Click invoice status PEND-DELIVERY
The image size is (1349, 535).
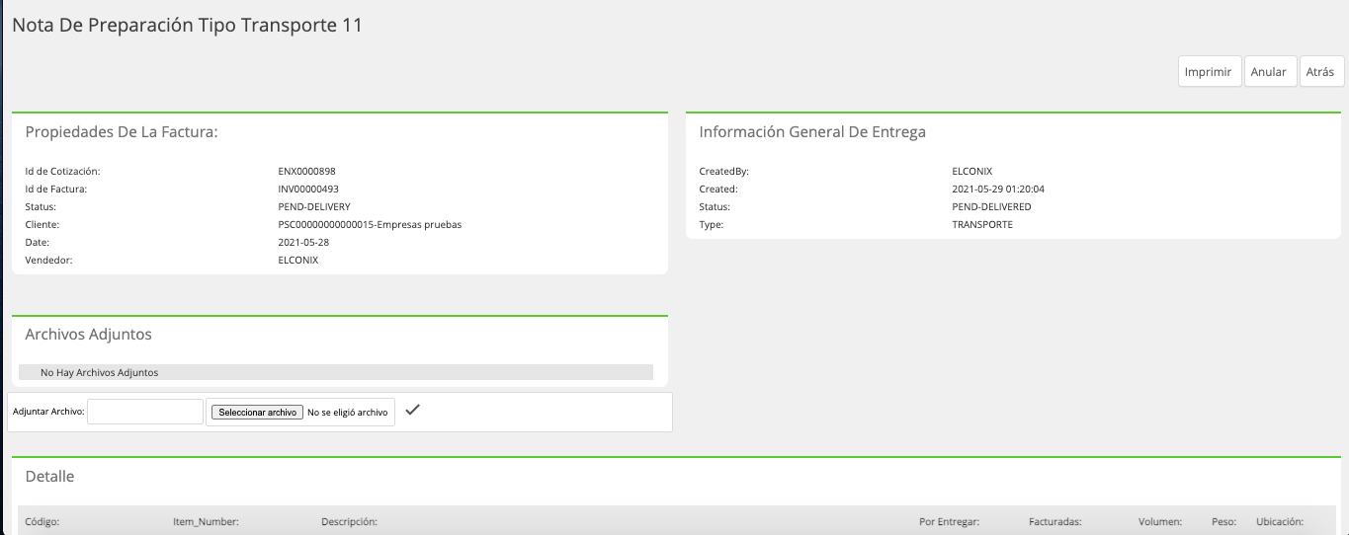[x=312, y=207]
